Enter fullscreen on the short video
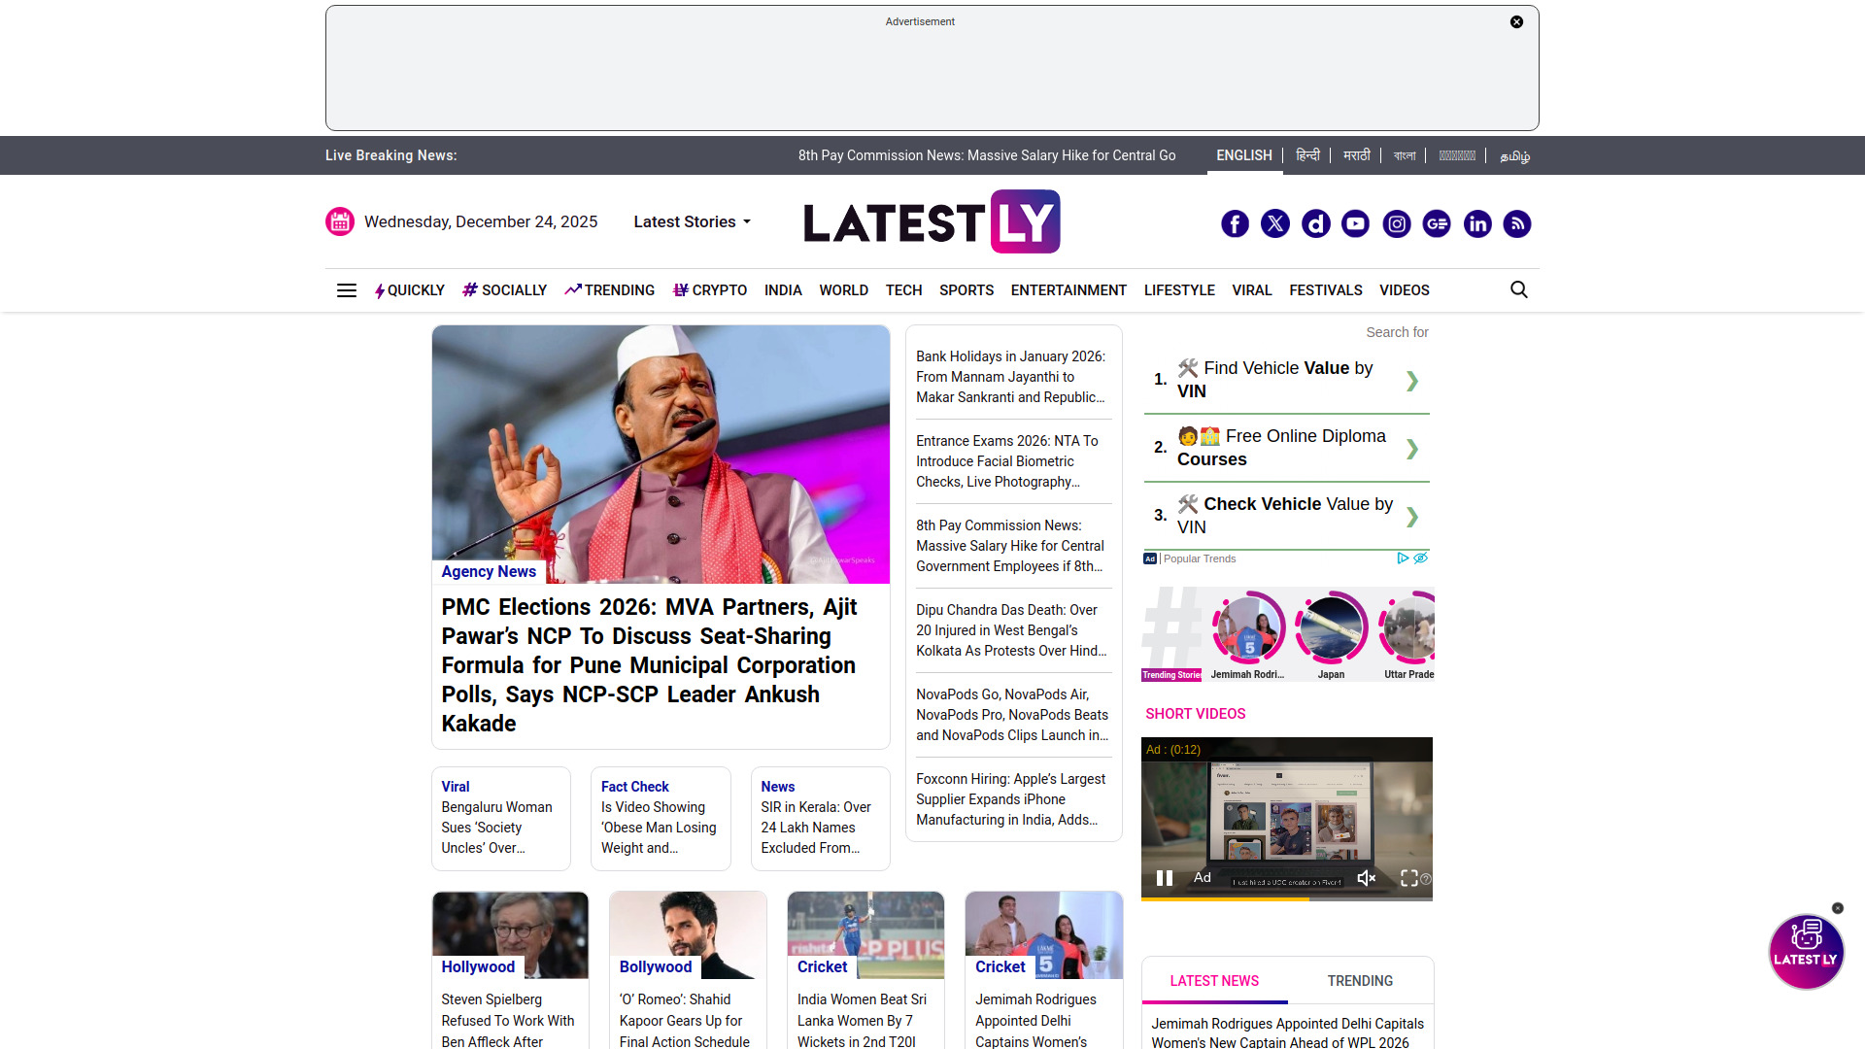 pyautogui.click(x=1409, y=878)
